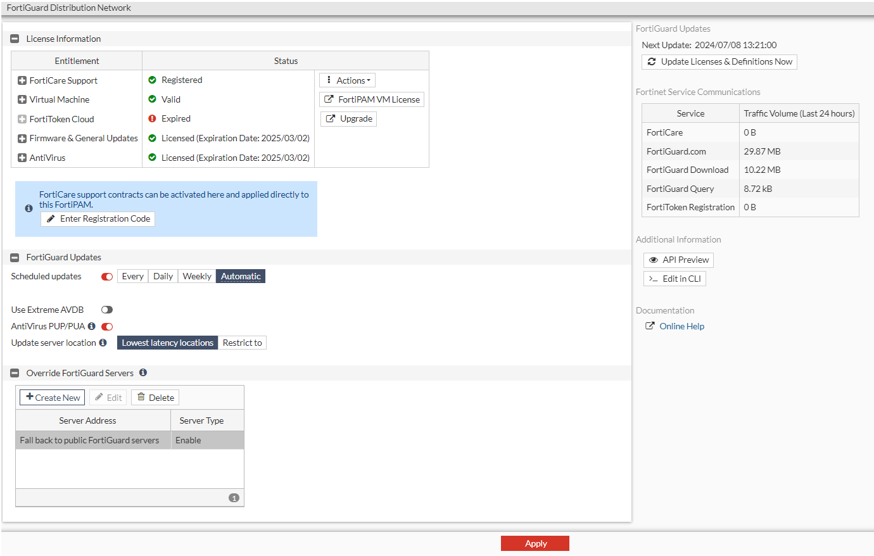874x556 pixels.
Task: Click the 29.87 MB traffic value
Action: (762, 151)
